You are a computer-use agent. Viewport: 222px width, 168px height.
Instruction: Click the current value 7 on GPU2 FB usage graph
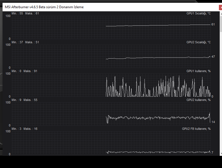[212, 152]
